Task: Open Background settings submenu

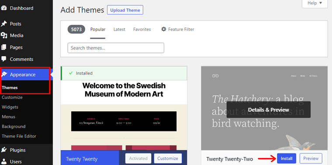Action: click(x=14, y=127)
